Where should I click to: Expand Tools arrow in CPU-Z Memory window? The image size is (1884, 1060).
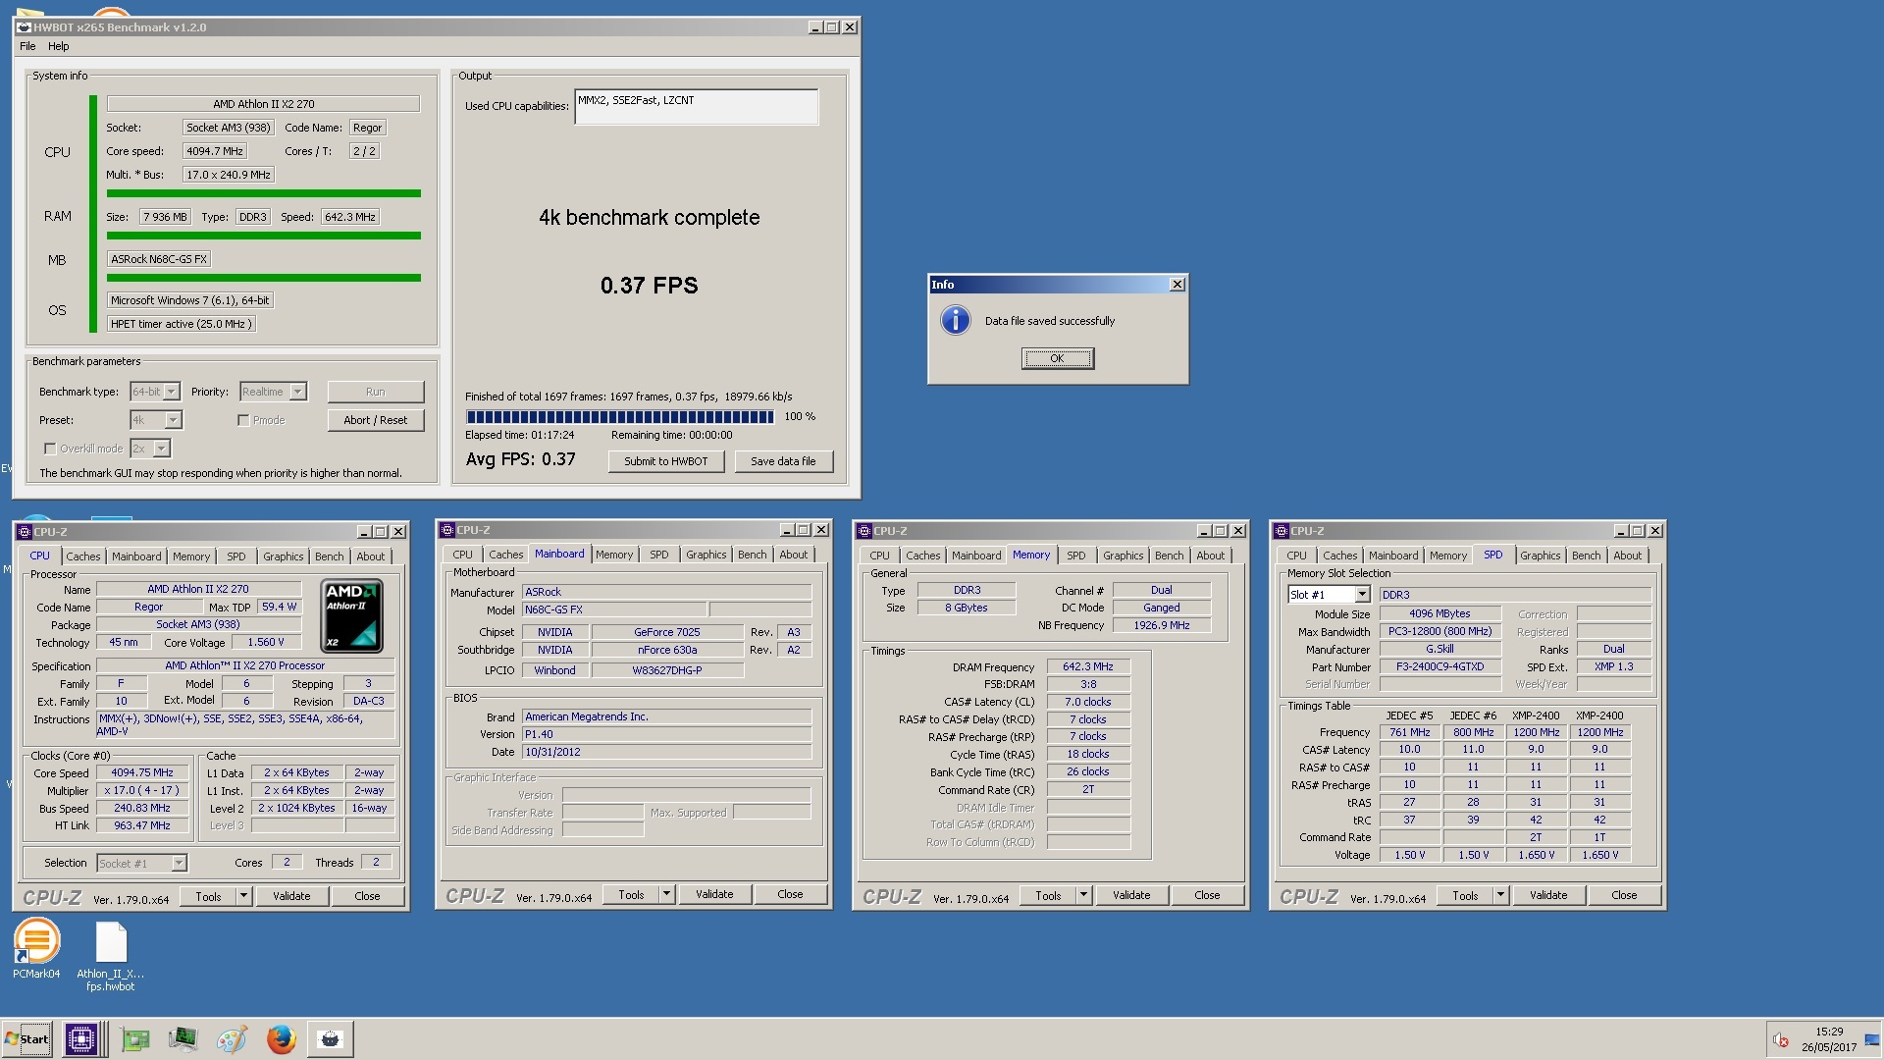(1083, 895)
